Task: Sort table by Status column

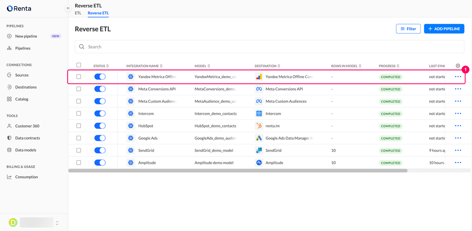Action: (x=101, y=66)
